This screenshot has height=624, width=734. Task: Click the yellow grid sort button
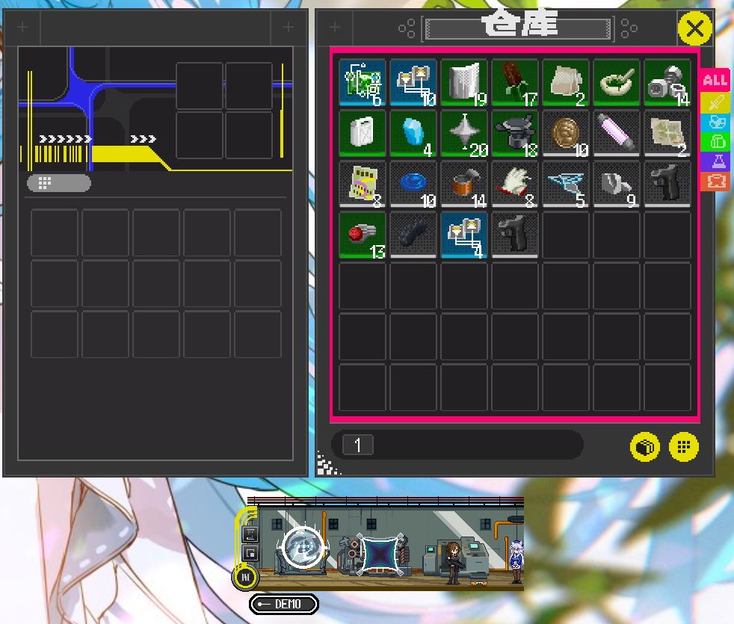(684, 447)
